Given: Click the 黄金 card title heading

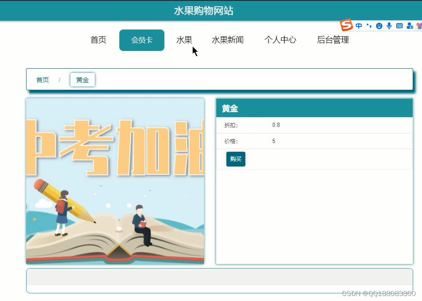Looking at the screenshot, I should [x=230, y=108].
